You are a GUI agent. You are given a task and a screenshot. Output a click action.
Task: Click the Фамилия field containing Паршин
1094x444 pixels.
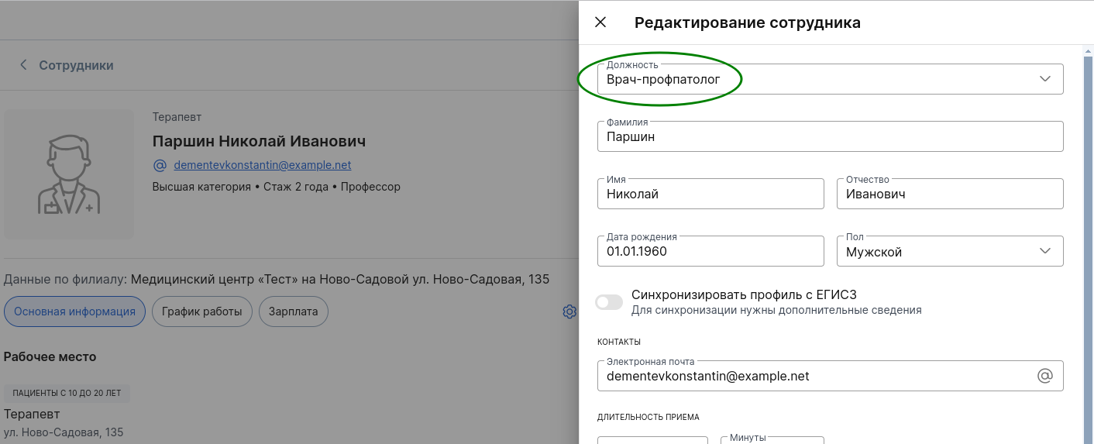[x=829, y=137]
